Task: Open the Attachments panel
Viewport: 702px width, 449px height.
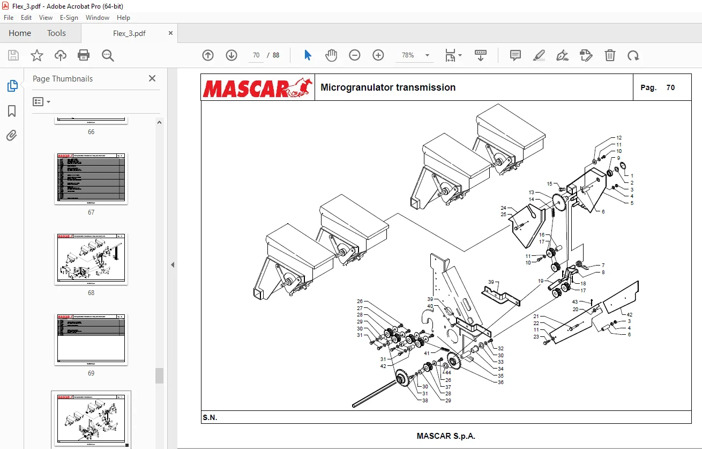Action: click(12, 136)
